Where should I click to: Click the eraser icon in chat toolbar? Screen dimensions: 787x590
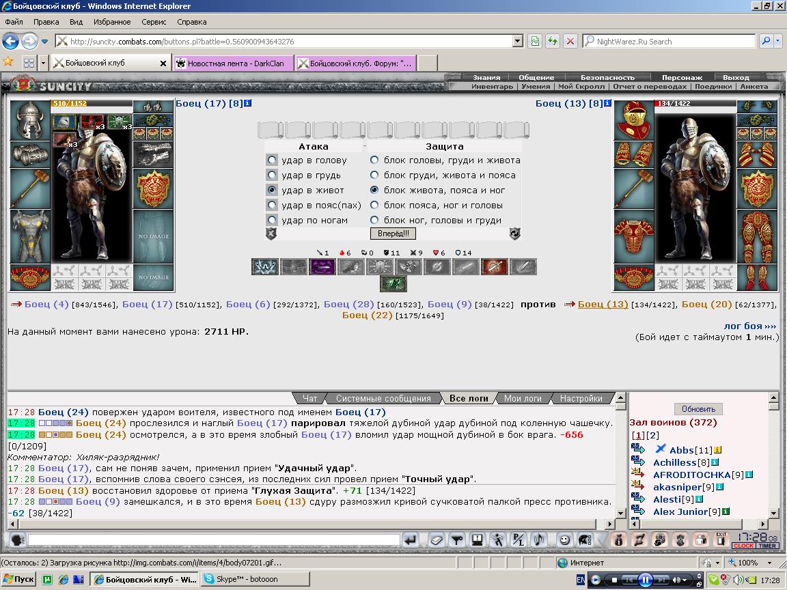437,540
